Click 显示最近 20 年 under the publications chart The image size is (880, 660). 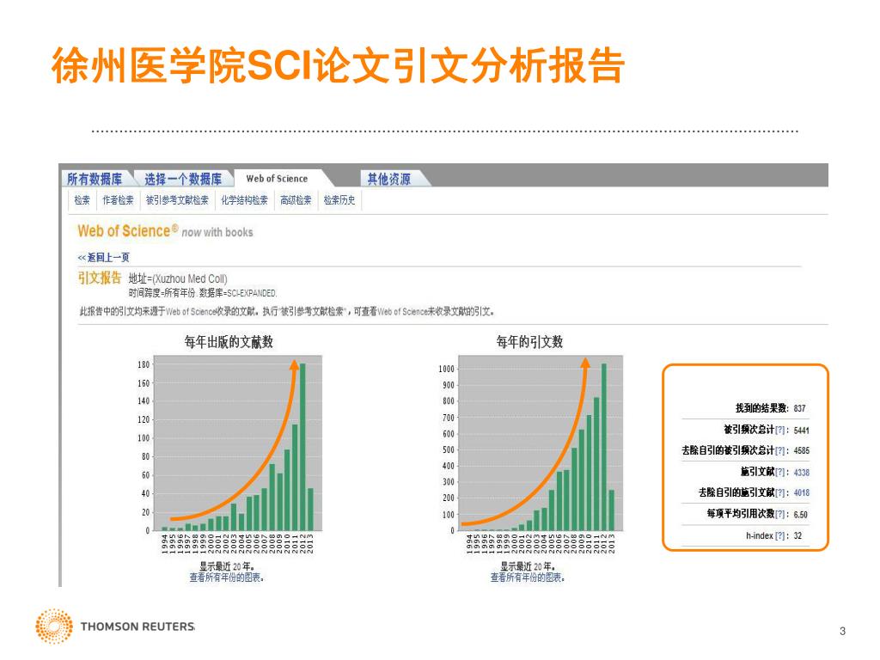(x=227, y=566)
